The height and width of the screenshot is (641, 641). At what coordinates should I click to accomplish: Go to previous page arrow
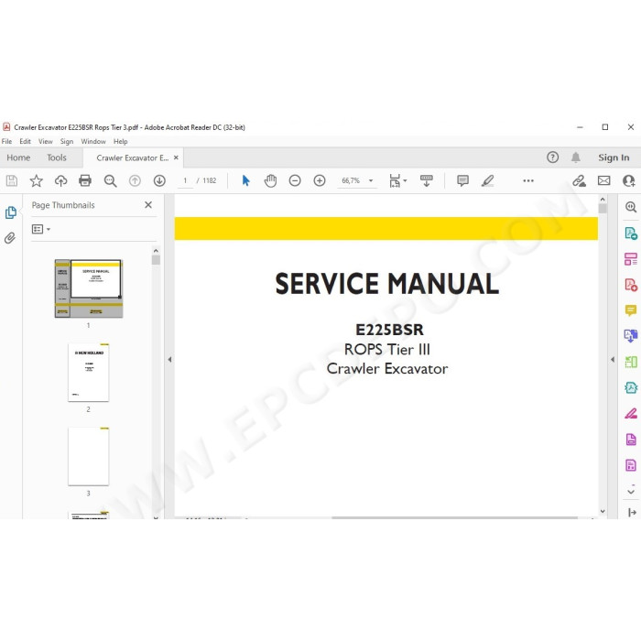tap(135, 180)
